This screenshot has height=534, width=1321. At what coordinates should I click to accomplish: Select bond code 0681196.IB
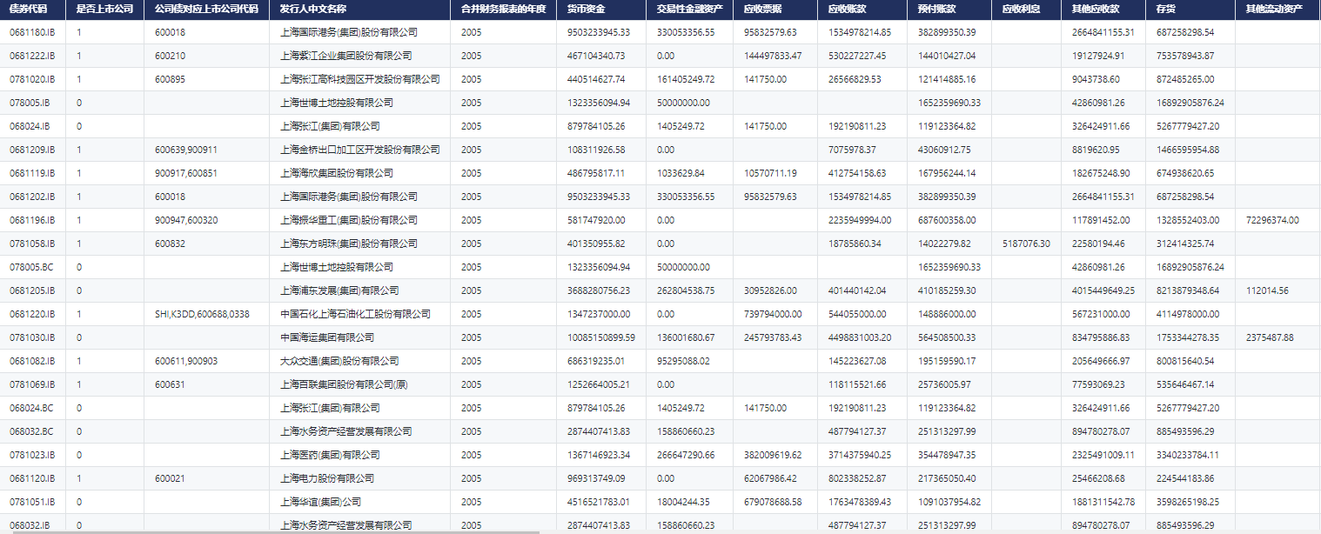tap(32, 220)
